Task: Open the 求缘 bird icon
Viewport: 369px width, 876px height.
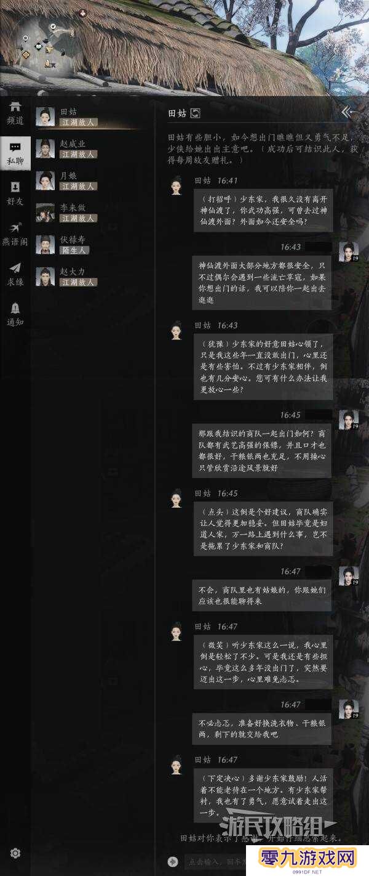Action: pyautogui.click(x=15, y=274)
